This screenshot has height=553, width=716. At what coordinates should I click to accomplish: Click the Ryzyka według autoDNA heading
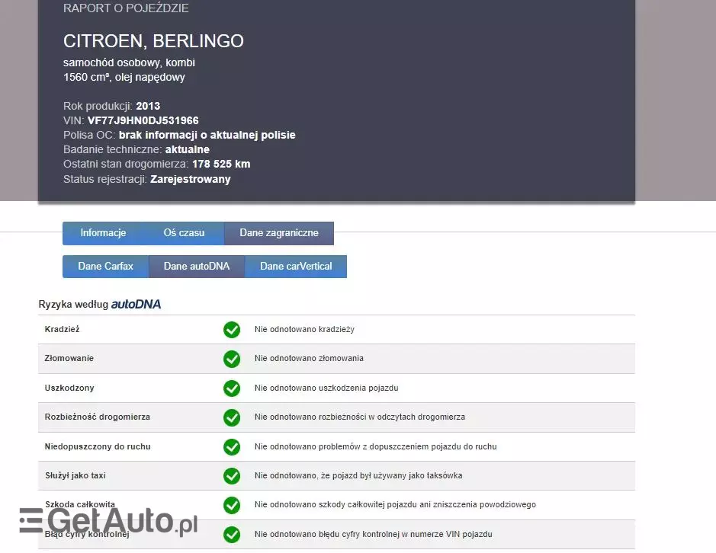coord(99,303)
